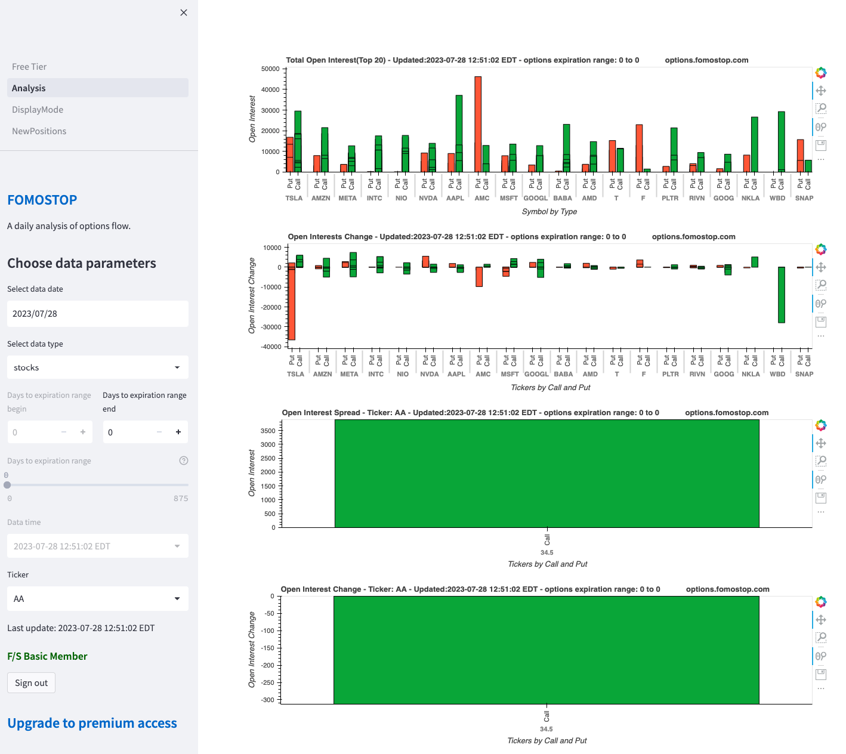Image resolution: width=846 pixels, height=754 pixels.
Task: Click the Bokeh logo on the Open Interests Change chart
Action: pyautogui.click(x=821, y=249)
